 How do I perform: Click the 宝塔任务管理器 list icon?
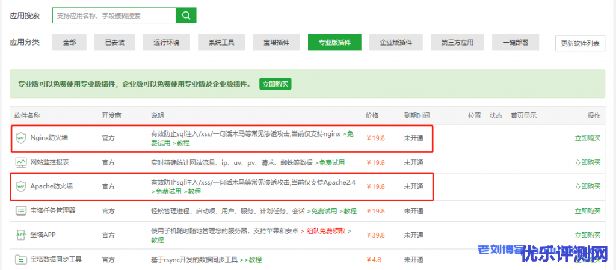(21, 210)
